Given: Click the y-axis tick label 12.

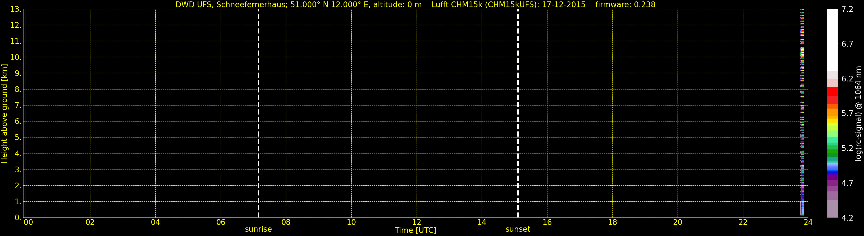Looking at the screenshot, I should pyautogui.click(x=16, y=25).
